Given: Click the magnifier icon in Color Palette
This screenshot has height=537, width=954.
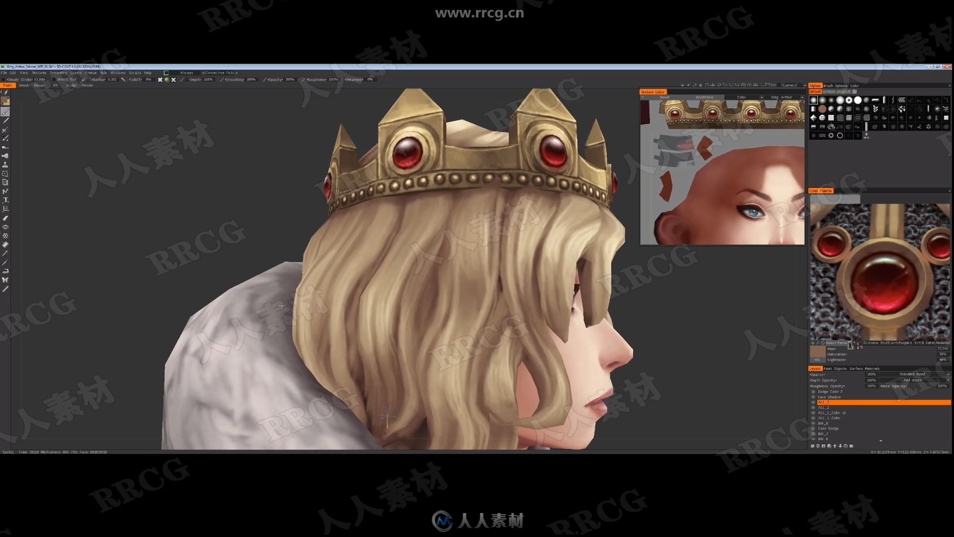Looking at the screenshot, I should point(817,343).
